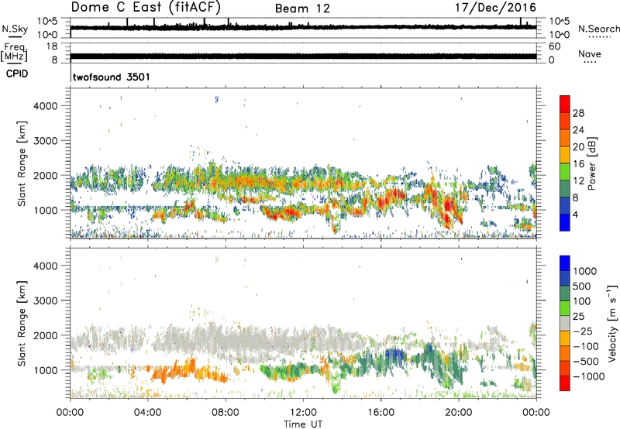This screenshot has width=620, height=429.
Task: Click '2000' tick on velocity panel
Action: [46, 335]
